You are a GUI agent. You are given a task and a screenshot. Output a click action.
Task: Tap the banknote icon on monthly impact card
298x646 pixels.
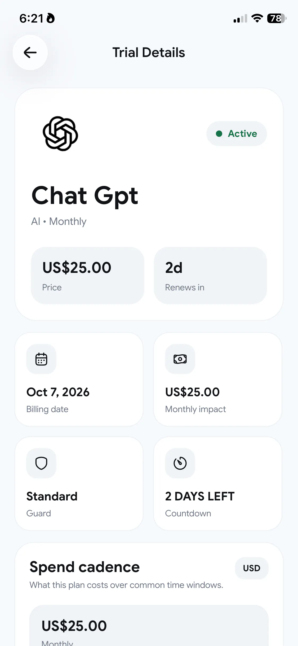tap(180, 359)
